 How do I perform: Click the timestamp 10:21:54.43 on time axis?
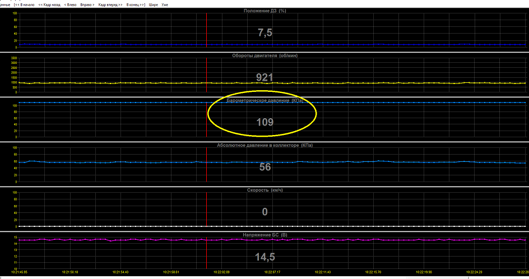[120, 272]
